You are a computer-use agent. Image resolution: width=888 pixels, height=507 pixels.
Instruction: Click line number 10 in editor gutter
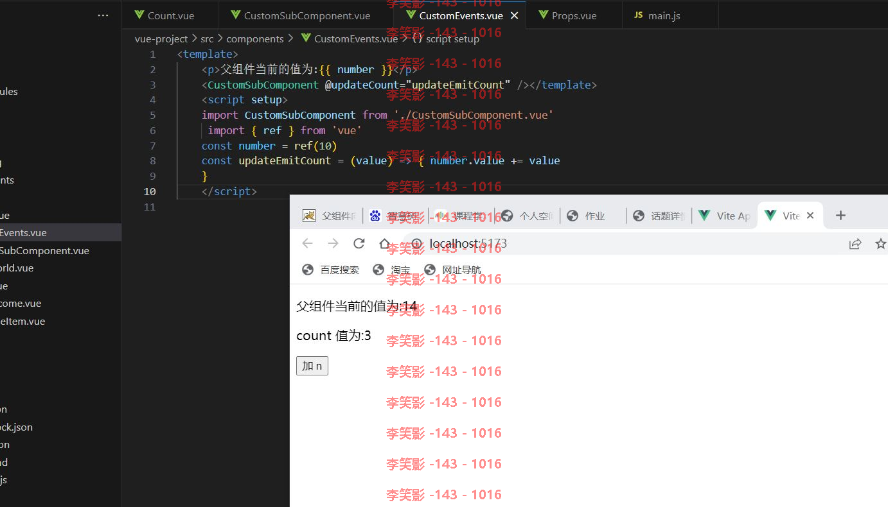tap(150, 191)
